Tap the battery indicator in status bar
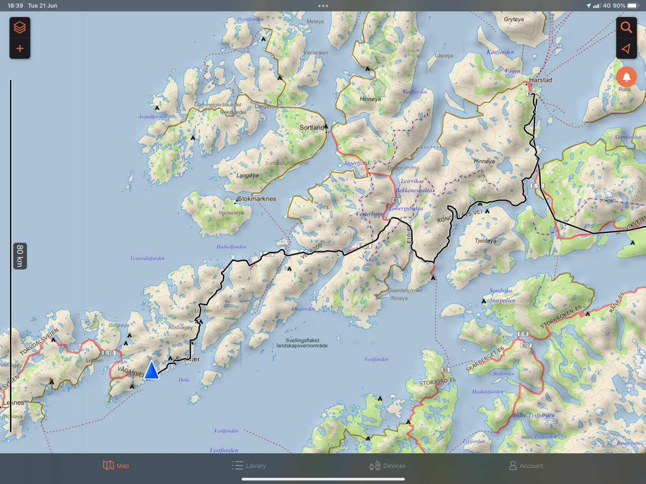The image size is (646, 484). [633, 6]
